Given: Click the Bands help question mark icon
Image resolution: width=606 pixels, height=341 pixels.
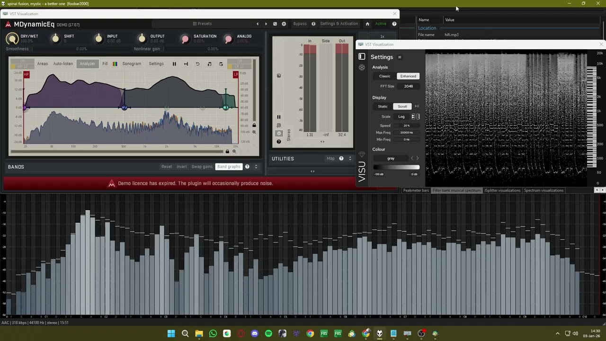Looking at the screenshot, I should [247, 167].
